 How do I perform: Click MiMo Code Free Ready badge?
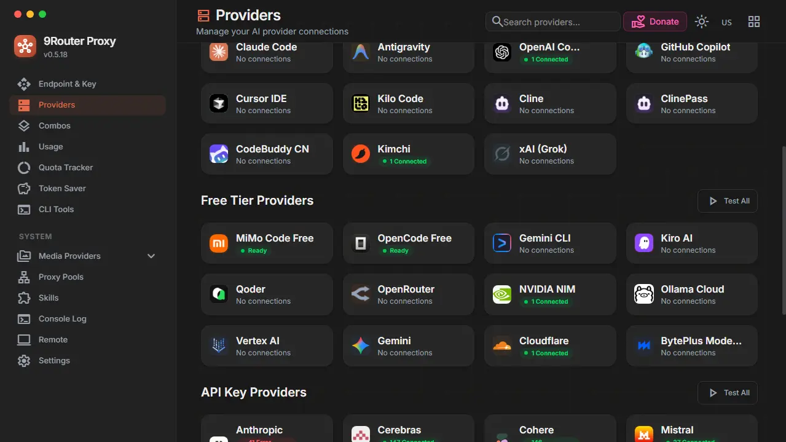[253, 251]
